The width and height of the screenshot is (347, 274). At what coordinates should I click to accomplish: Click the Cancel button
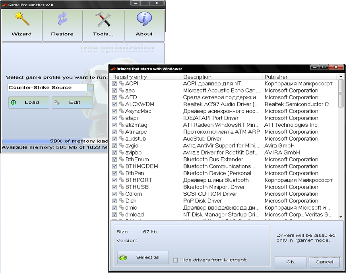tap(324, 262)
